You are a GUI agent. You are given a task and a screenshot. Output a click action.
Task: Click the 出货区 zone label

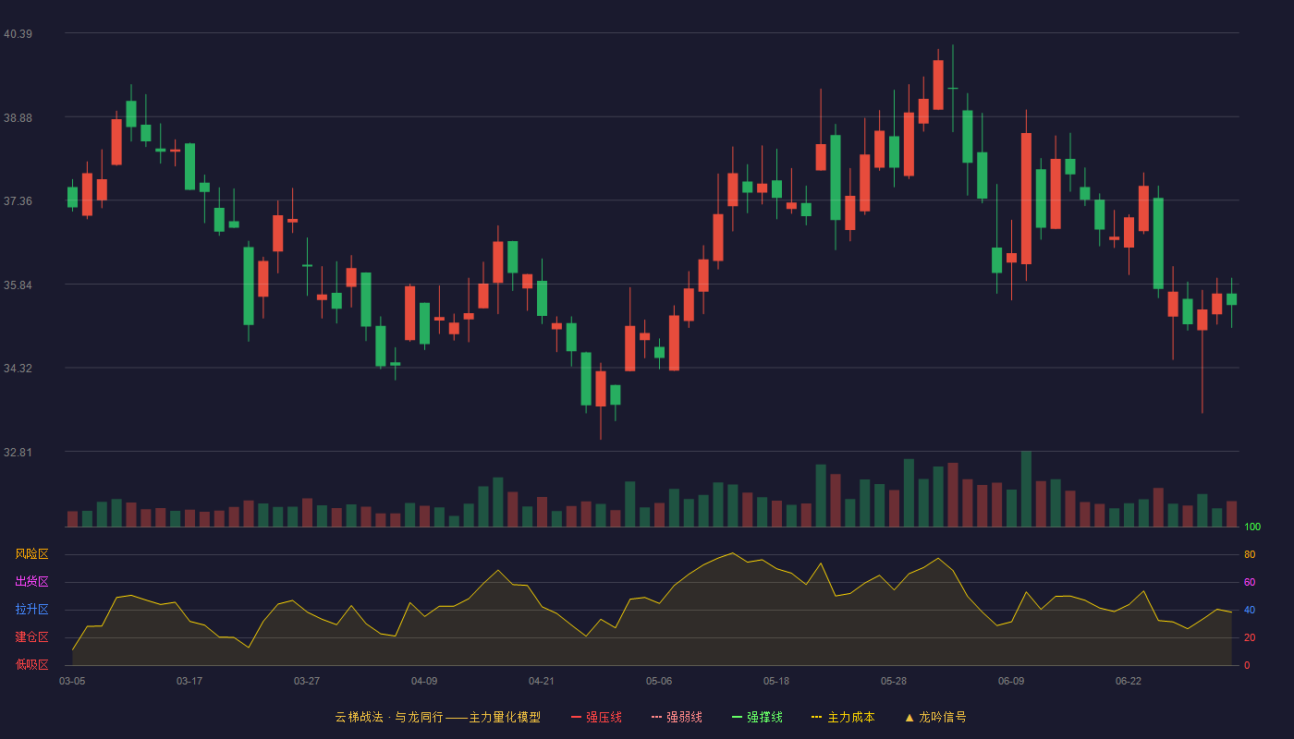coord(32,582)
